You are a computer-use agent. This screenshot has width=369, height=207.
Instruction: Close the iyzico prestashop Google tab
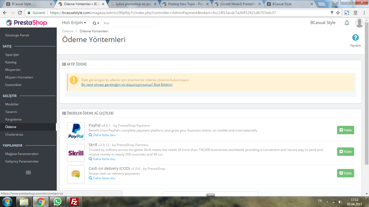155,4
